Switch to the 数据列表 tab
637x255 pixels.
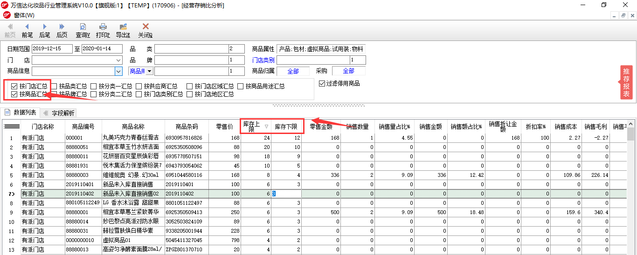[20, 112]
